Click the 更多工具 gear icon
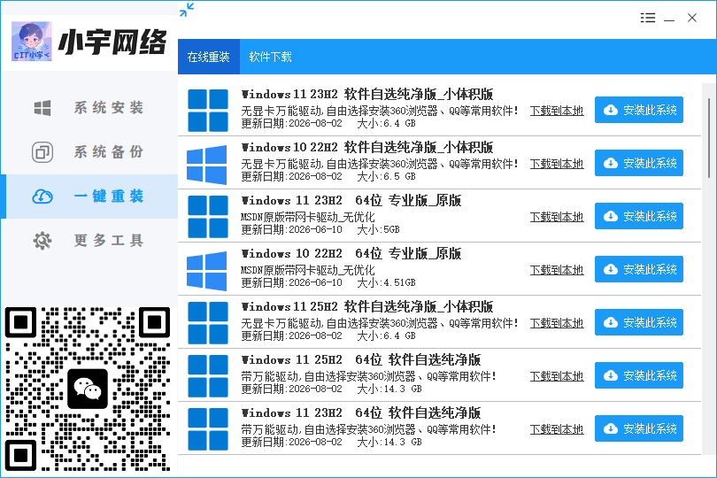Viewport: 717px width, 478px height. click(42, 241)
